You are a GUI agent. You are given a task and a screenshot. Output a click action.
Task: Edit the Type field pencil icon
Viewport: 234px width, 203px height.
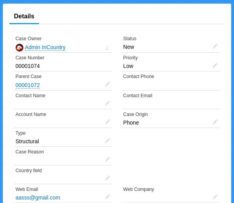tap(108, 141)
